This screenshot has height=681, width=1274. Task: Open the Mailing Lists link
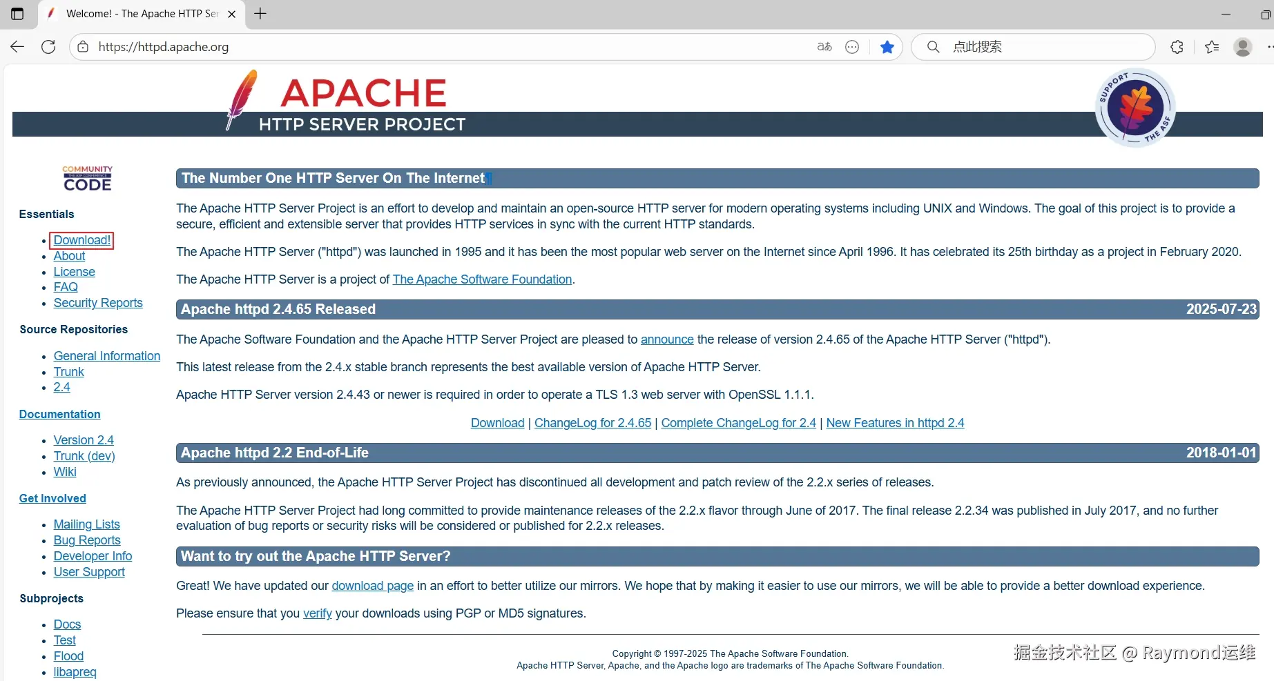coord(86,524)
